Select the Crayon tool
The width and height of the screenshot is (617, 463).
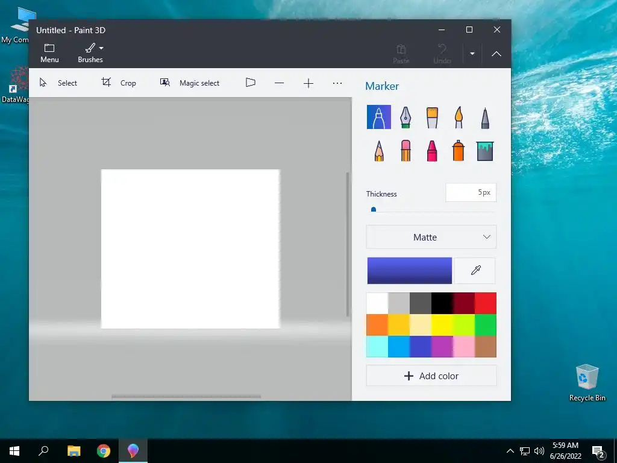point(432,151)
